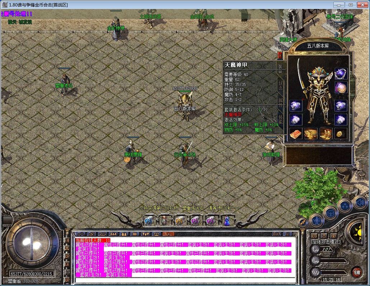This screenshot has height=286, width=370.
Task: Click the red 铺 shop button
Action: pos(357,273)
